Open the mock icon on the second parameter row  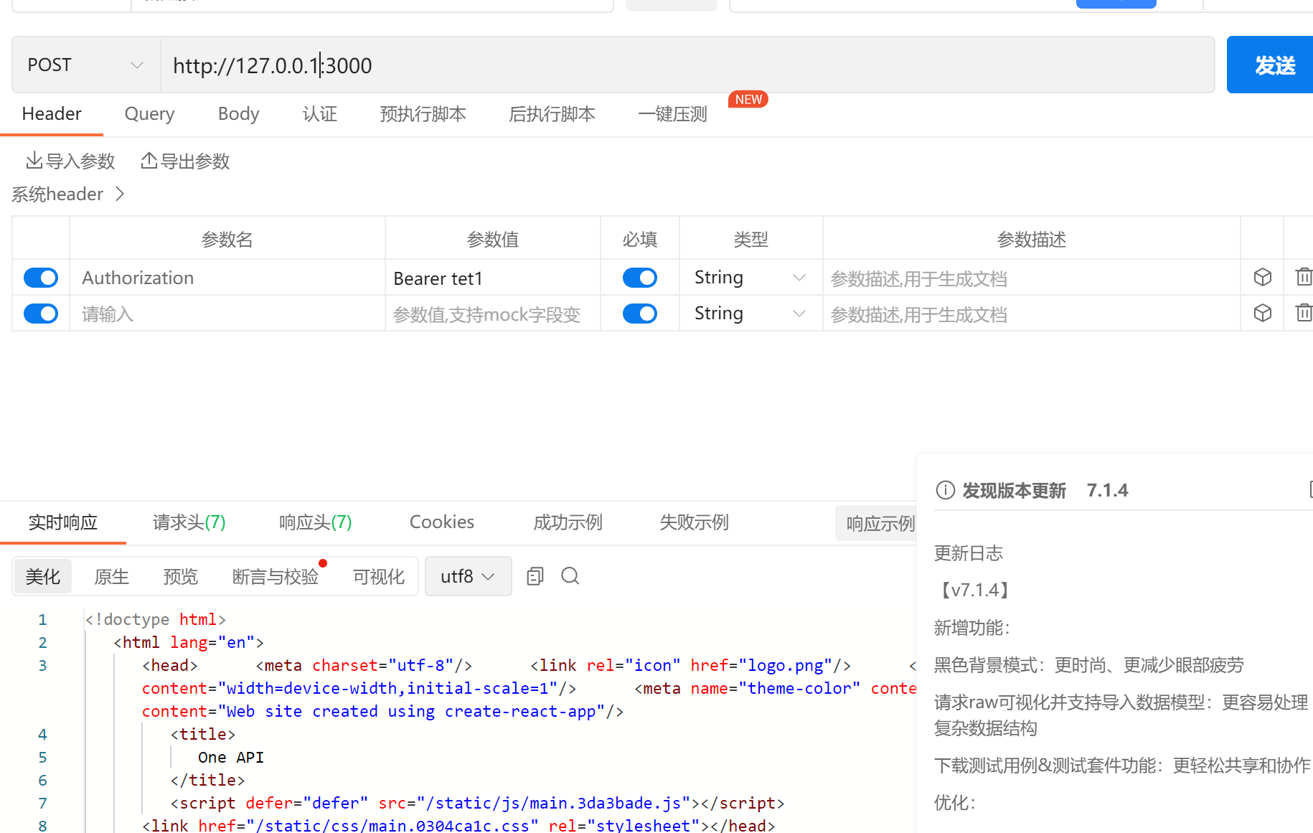click(1262, 313)
